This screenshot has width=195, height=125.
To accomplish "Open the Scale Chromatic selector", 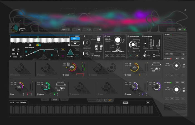I will click(x=23, y=102).
